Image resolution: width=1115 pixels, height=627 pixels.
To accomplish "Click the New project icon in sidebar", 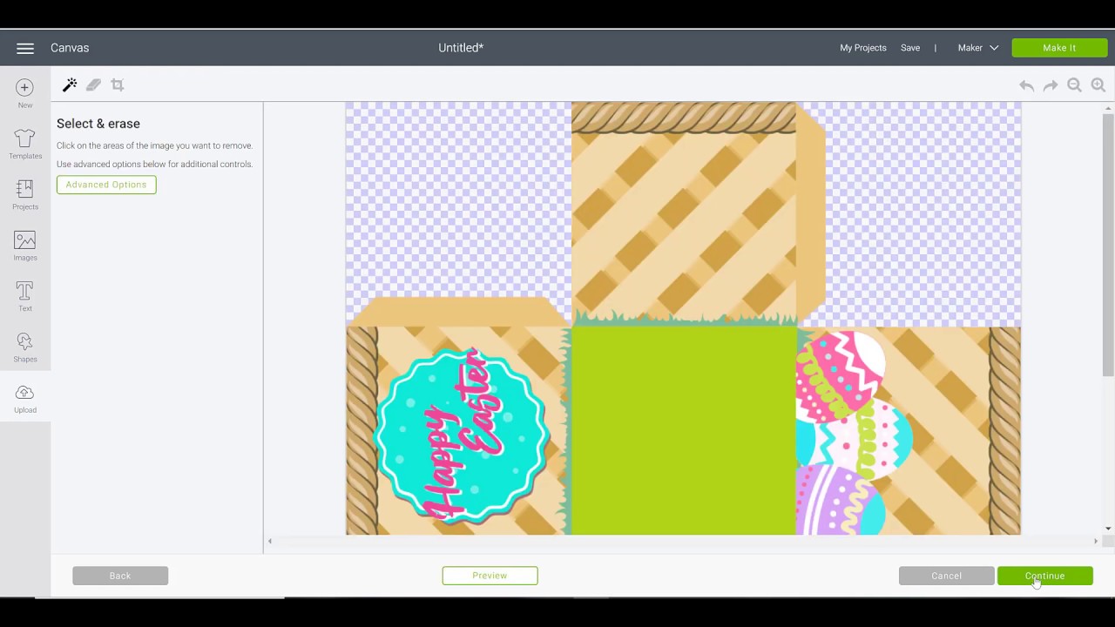I will point(25,93).
